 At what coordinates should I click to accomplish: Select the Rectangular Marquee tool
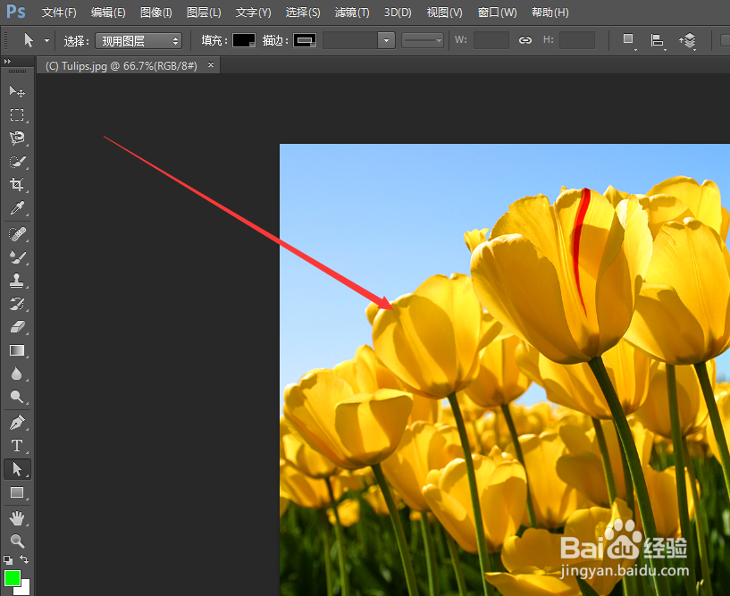coord(17,114)
